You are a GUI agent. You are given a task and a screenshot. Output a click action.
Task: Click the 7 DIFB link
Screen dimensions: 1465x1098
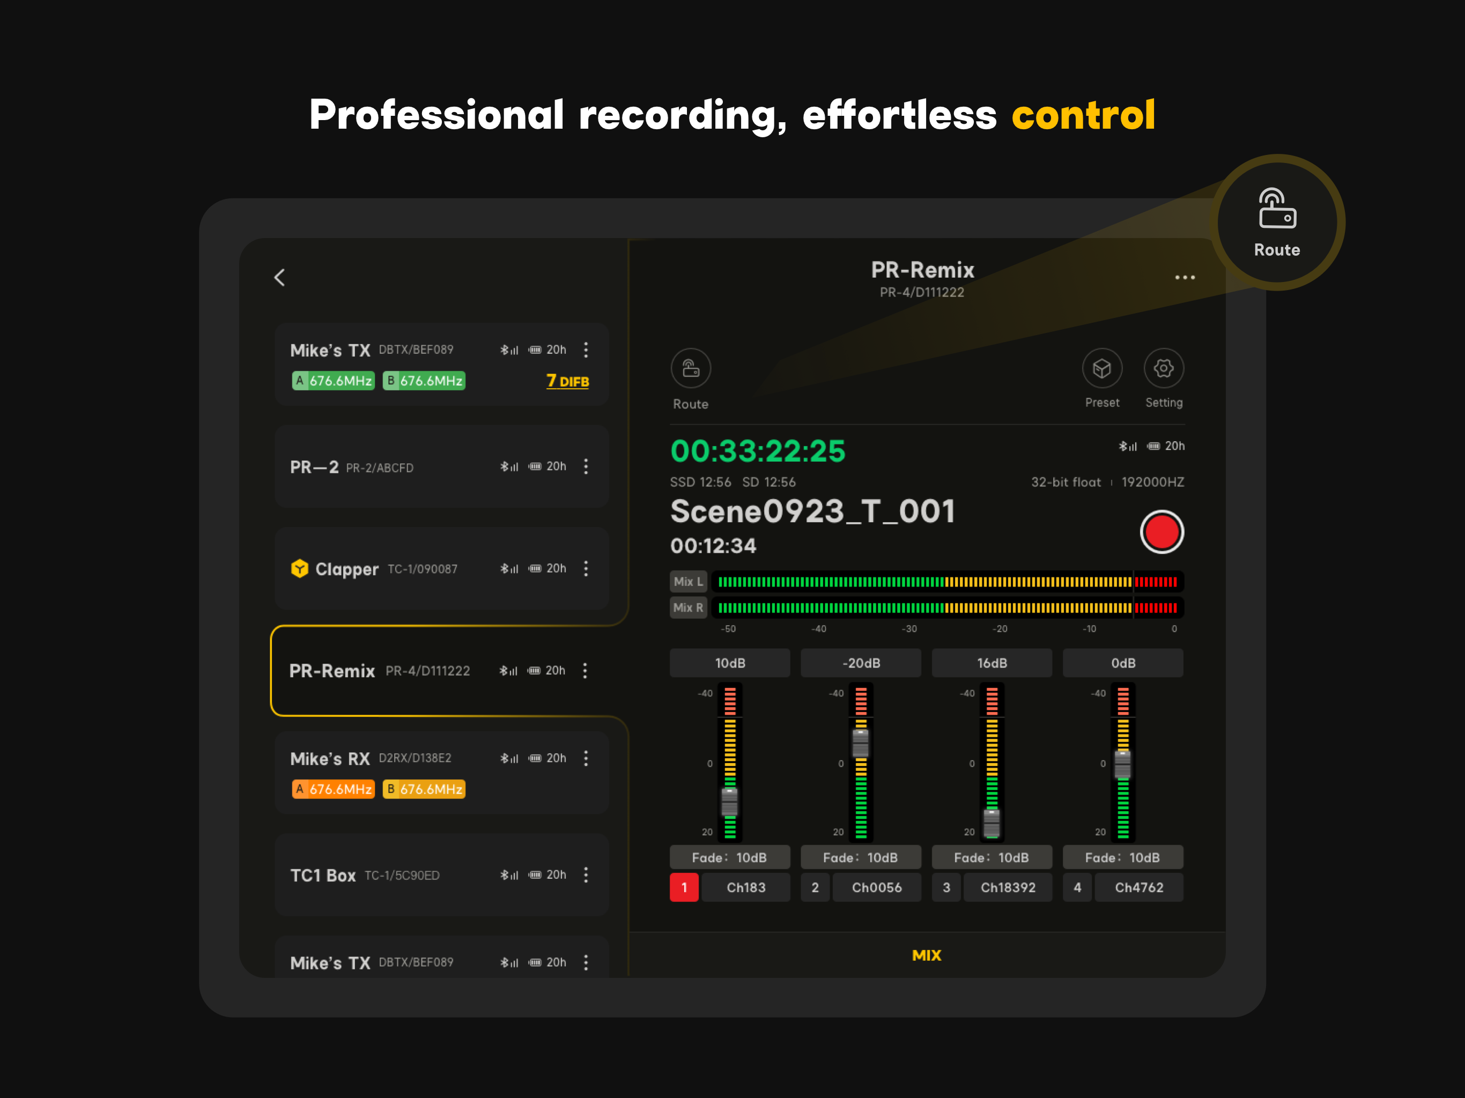click(567, 381)
